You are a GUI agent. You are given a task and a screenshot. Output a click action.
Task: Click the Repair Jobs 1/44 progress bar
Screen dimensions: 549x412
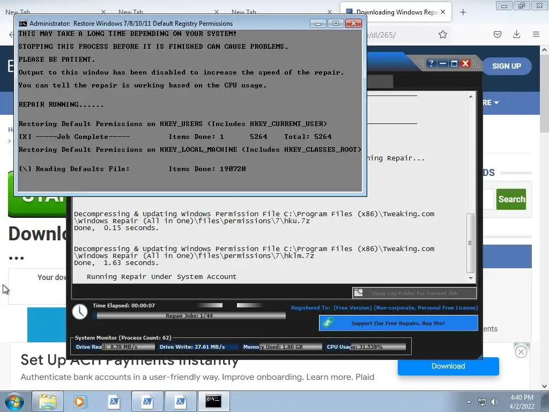pyautogui.click(x=189, y=315)
